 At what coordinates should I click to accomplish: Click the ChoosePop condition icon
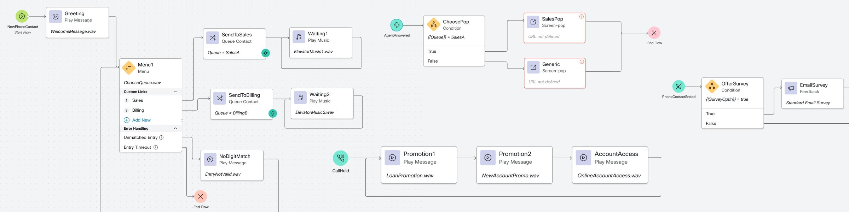pos(434,25)
